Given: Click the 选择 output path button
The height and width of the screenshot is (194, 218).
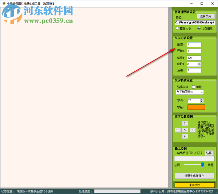Looking at the screenshot, I should pos(209,153).
